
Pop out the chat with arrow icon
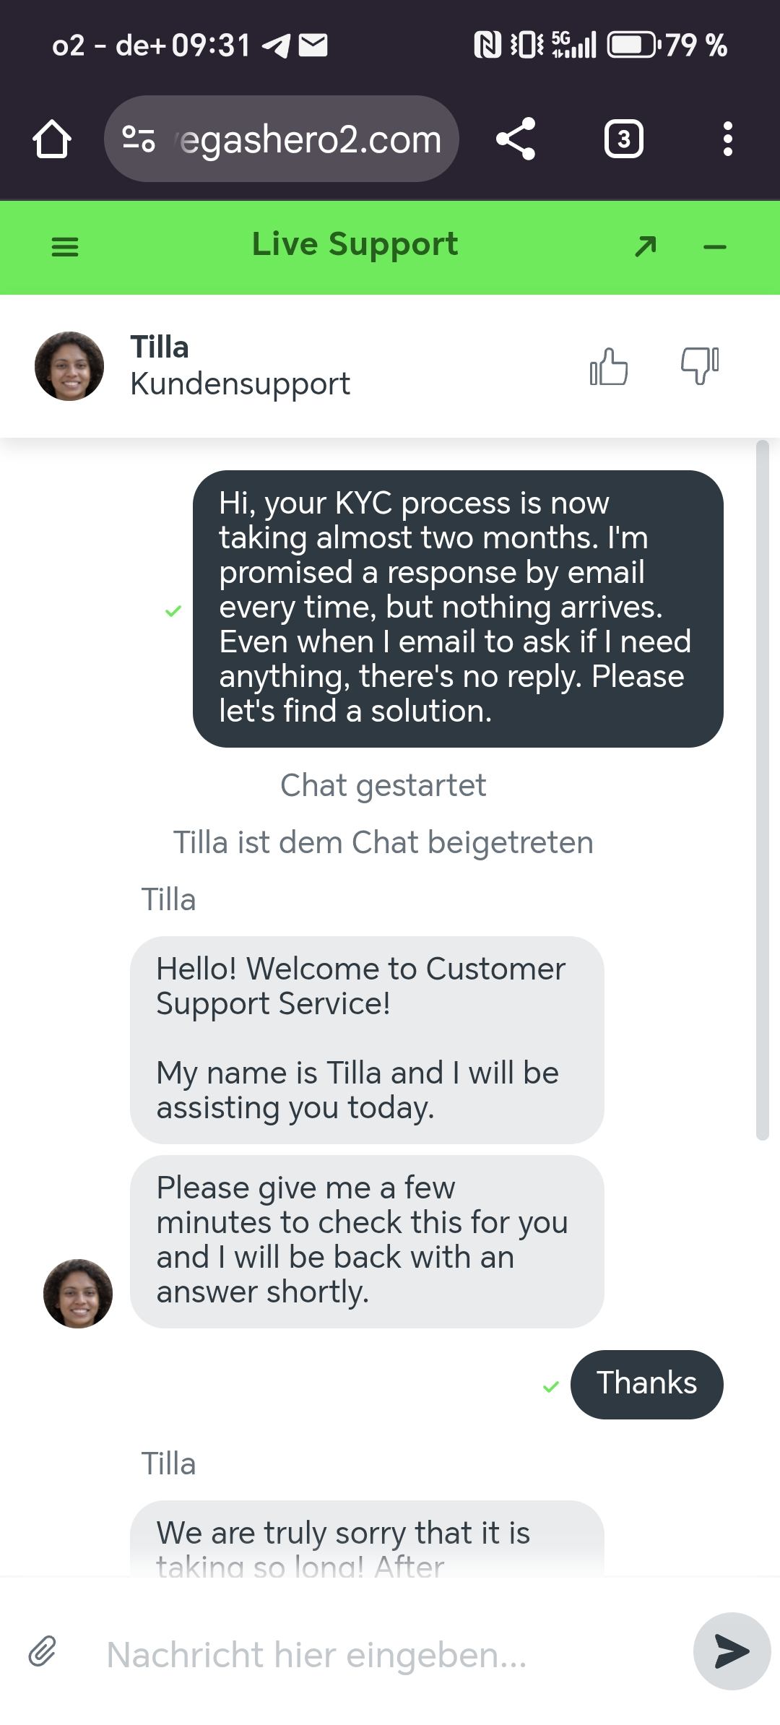(645, 246)
